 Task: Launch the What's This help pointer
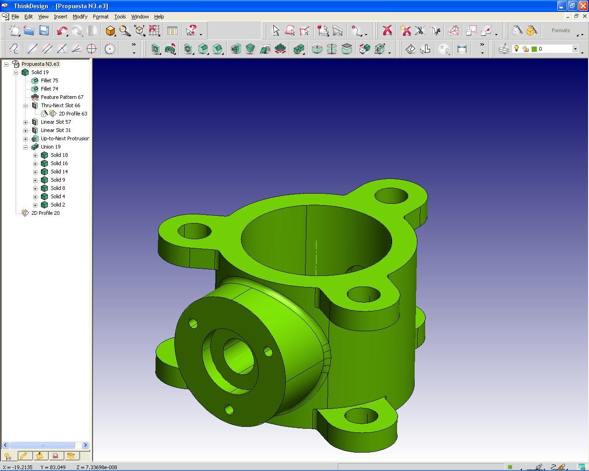[191, 31]
